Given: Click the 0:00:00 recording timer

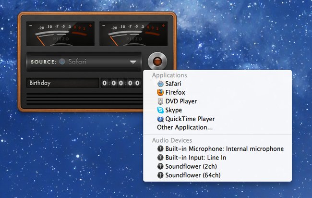Looking at the screenshot, I should tap(121, 83).
